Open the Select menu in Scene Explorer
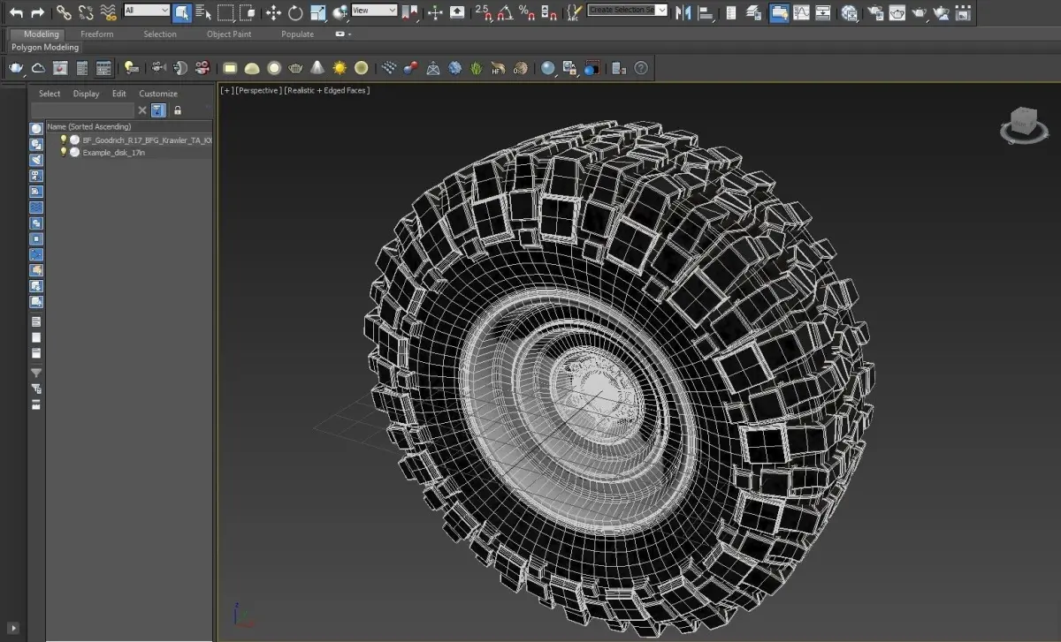This screenshot has width=1061, height=642. point(50,94)
